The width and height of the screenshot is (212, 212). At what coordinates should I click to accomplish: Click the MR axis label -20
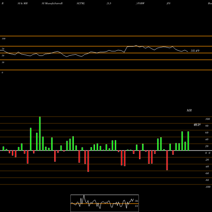coord(207,160)
